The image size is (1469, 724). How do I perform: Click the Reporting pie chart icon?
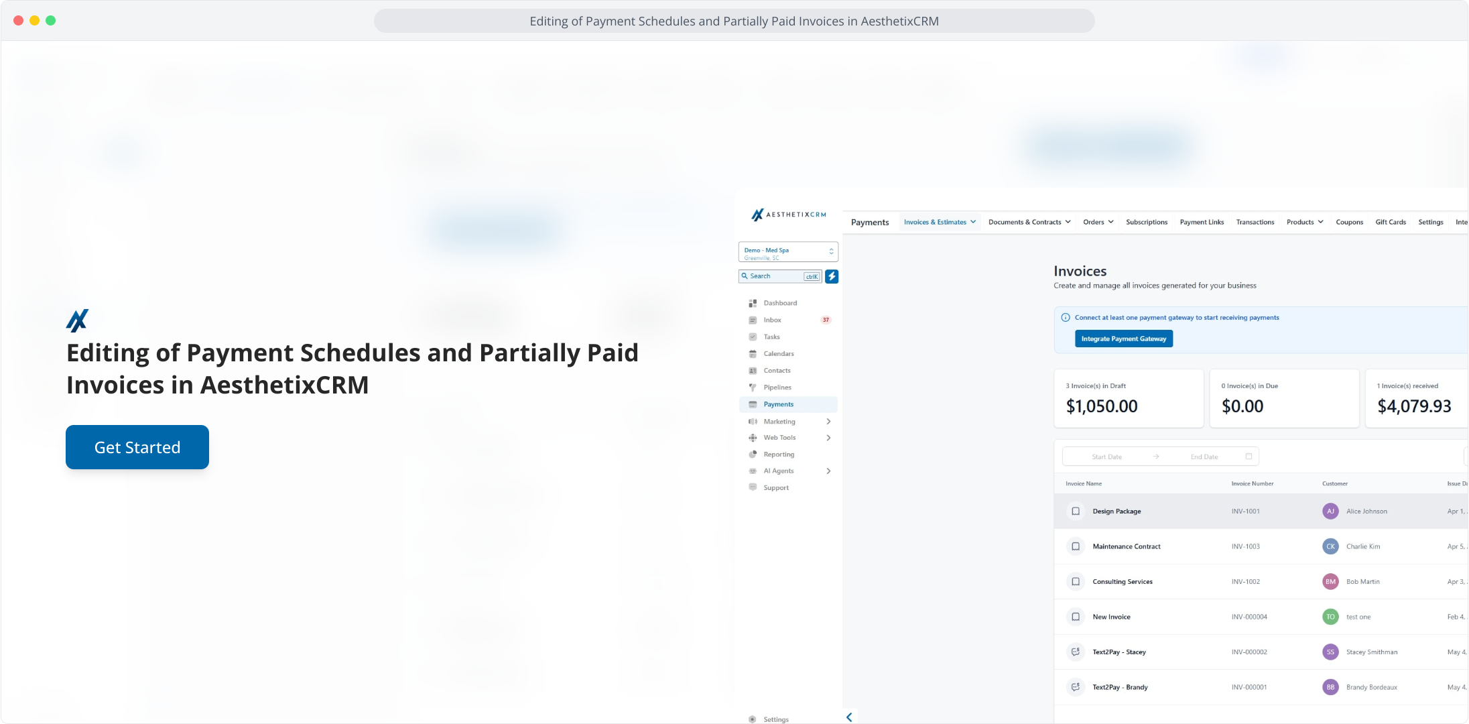pos(753,455)
